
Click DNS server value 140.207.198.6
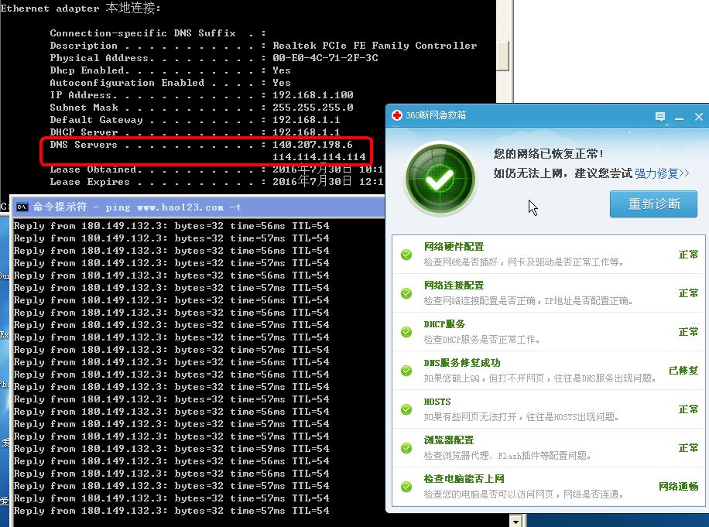click(313, 145)
